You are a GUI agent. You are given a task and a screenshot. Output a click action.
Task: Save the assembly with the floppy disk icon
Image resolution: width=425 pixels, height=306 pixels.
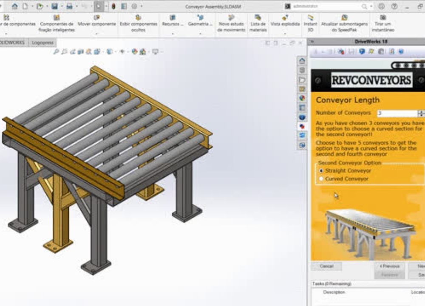pos(54,6)
